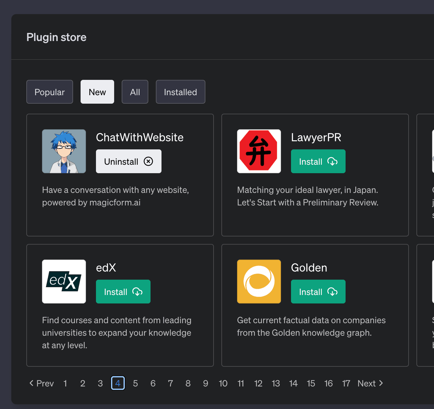Screen dimensions: 434x409
Task: Click the edX plugin title
Action: pos(106,268)
